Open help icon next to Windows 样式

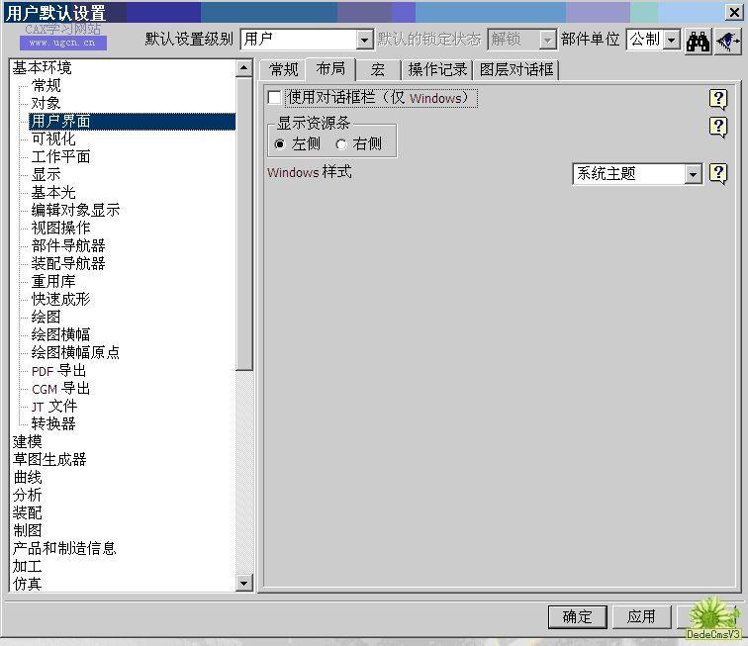click(x=718, y=173)
